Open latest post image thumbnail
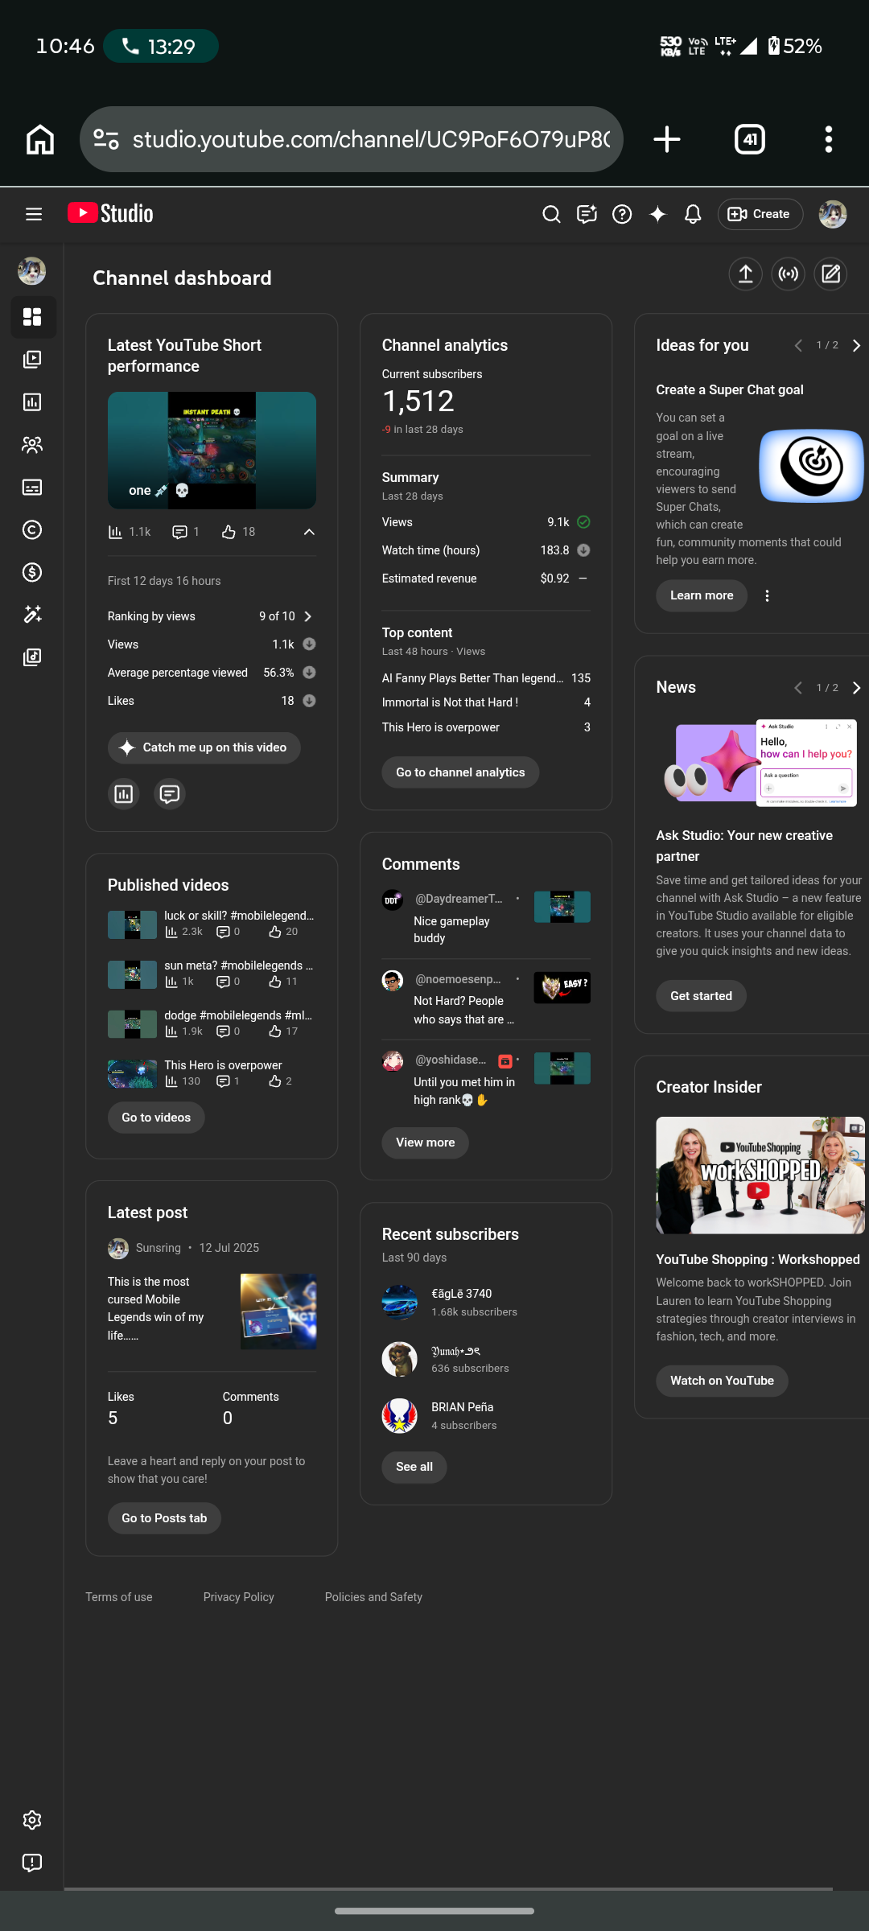The height and width of the screenshot is (1931, 869). coord(278,1311)
